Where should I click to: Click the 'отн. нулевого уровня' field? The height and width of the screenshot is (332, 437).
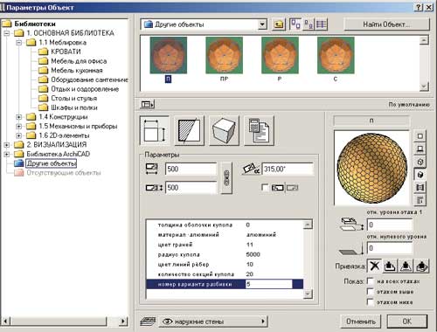tap(390, 248)
